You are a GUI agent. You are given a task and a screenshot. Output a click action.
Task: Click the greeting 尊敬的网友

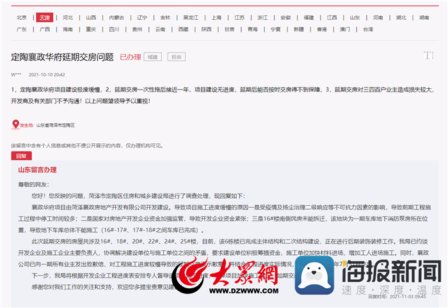33,185
